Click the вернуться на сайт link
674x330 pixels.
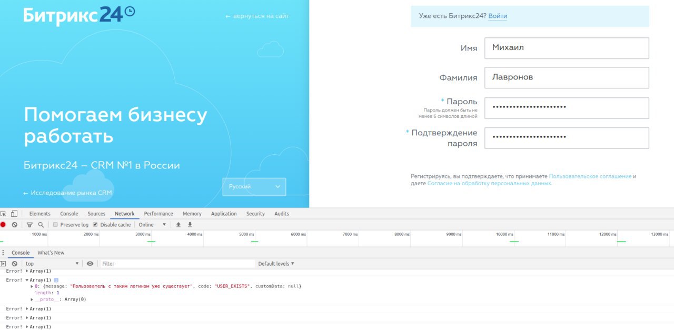[257, 16]
